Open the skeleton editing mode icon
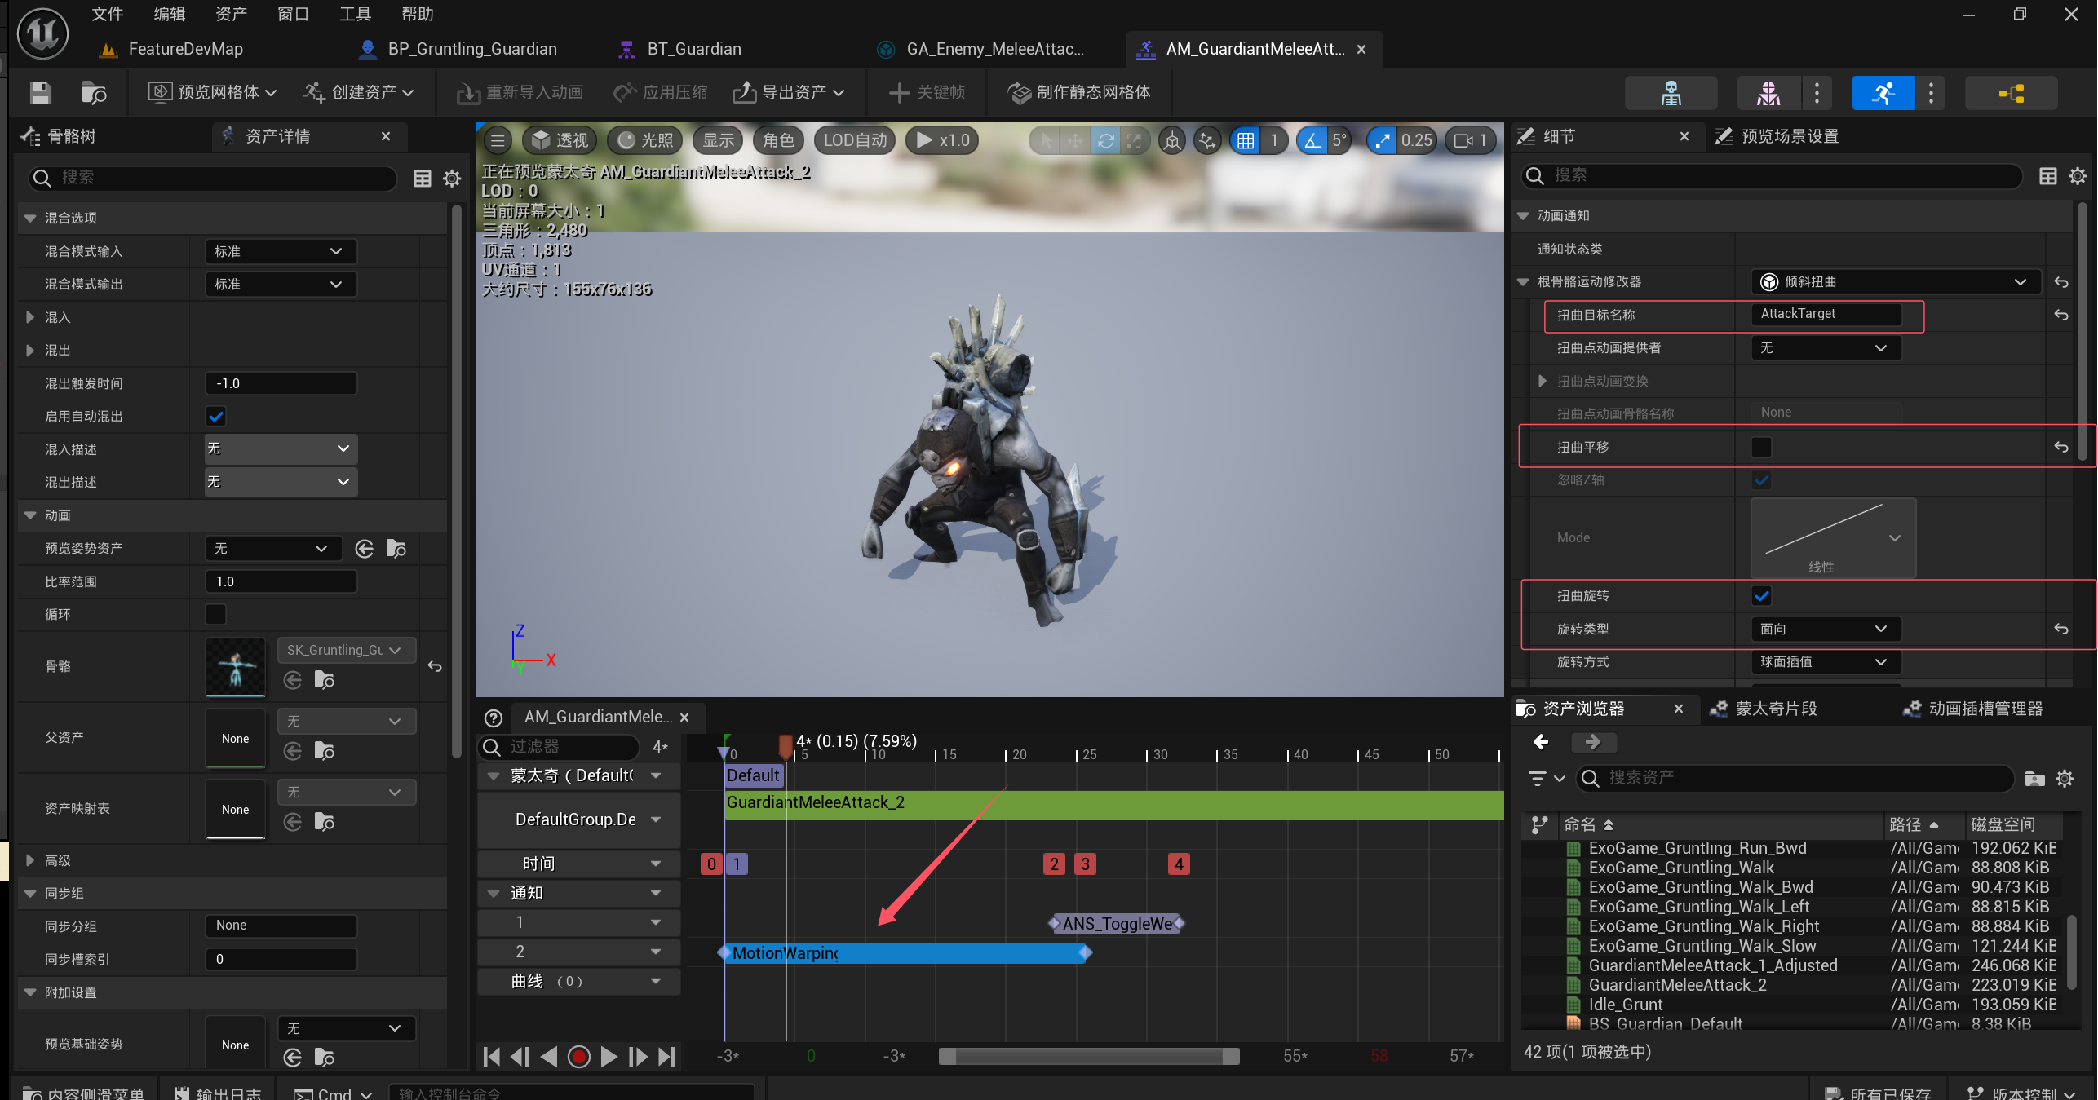The image size is (2098, 1100). point(1671,93)
